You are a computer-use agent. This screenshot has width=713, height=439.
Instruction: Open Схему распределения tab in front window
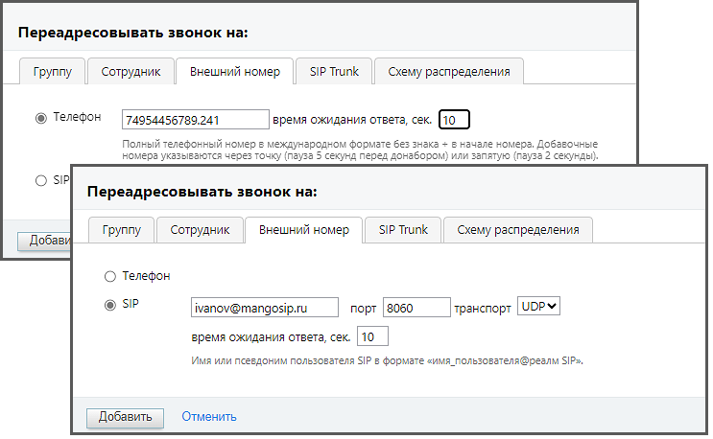pos(518,230)
